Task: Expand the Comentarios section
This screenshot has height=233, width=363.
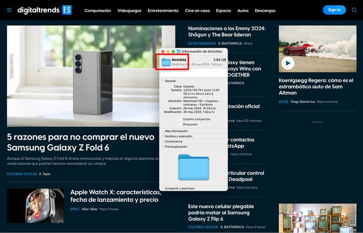Action: tap(162, 142)
